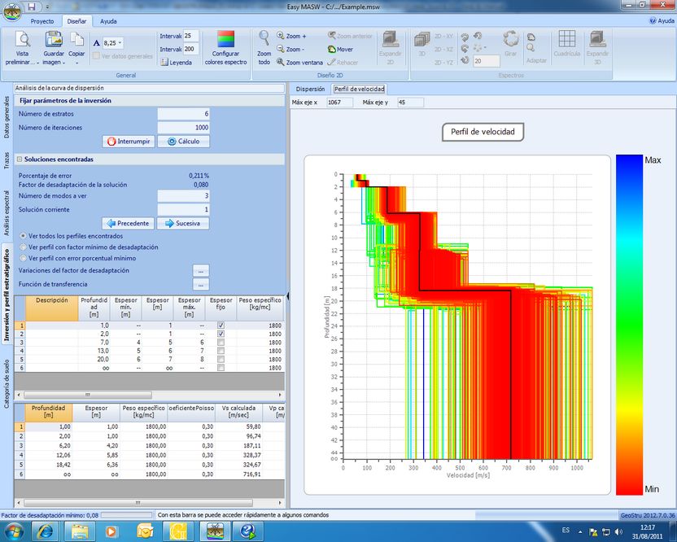The image size is (677, 542).
Task: Select the Perfil de velocidad tab
Action: [359, 89]
